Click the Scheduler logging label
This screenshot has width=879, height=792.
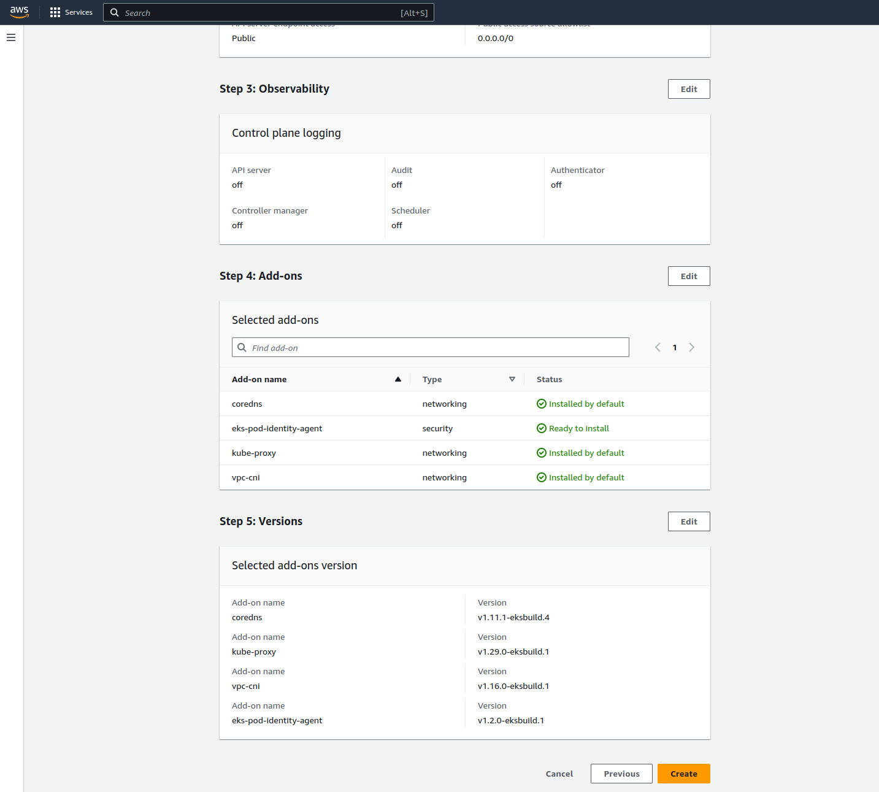(410, 210)
